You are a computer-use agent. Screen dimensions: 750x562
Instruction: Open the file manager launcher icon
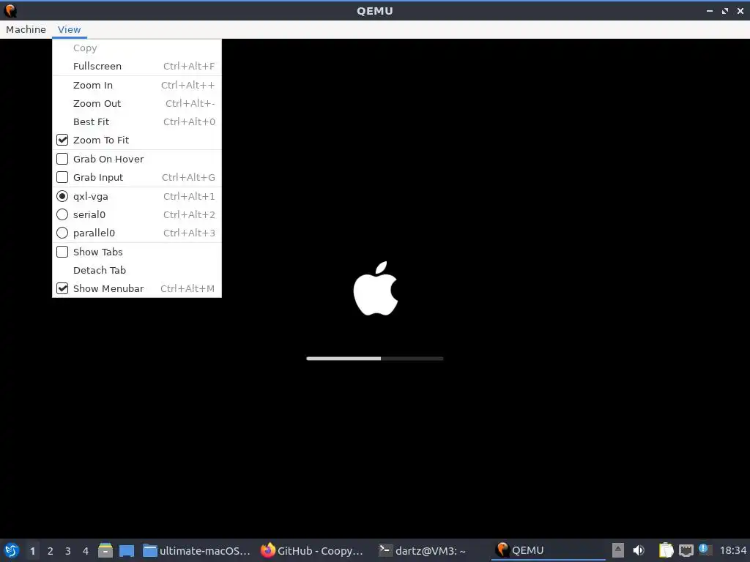coord(105,550)
